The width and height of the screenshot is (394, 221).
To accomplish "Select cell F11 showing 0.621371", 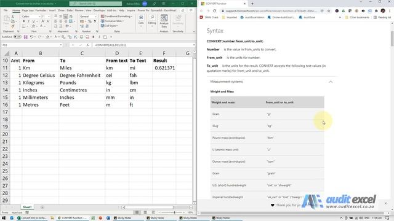I will pyautogui.click(x=164, y=68).
